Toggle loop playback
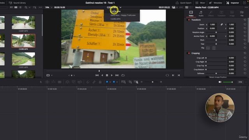The image size is (249, 140). 123,75
